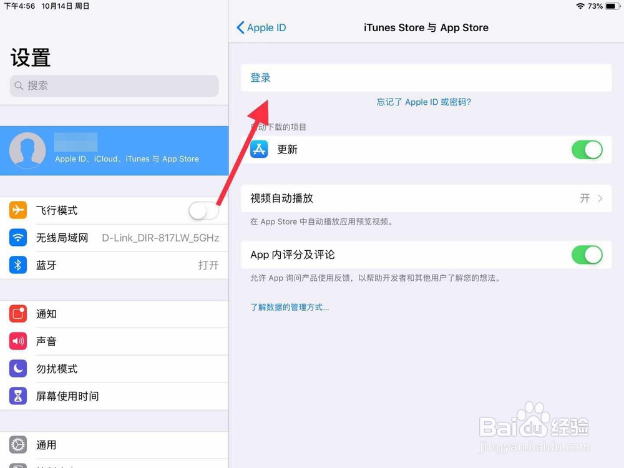Open the 勿扰模式 settings row
Screen dimensions: 624x468
pos(114,369)
